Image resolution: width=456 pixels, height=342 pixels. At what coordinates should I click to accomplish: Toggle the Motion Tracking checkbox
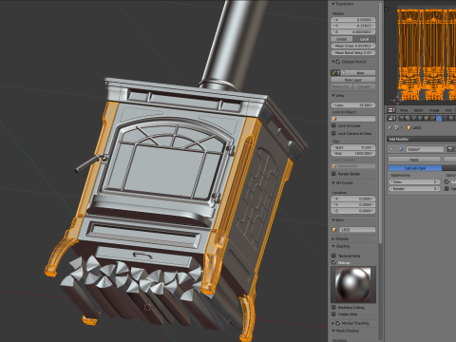[x=337, y=323]
